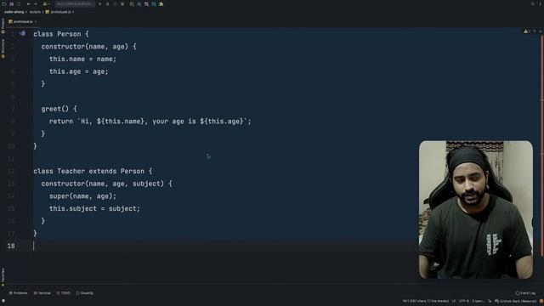The image size is (544, 306).
Task: Click GitHub Dark (Material) theme in status bar
Action: [x=516, y=301]
